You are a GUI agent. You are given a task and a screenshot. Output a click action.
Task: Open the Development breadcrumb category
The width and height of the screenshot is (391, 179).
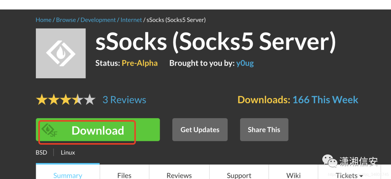click(98, 20)
